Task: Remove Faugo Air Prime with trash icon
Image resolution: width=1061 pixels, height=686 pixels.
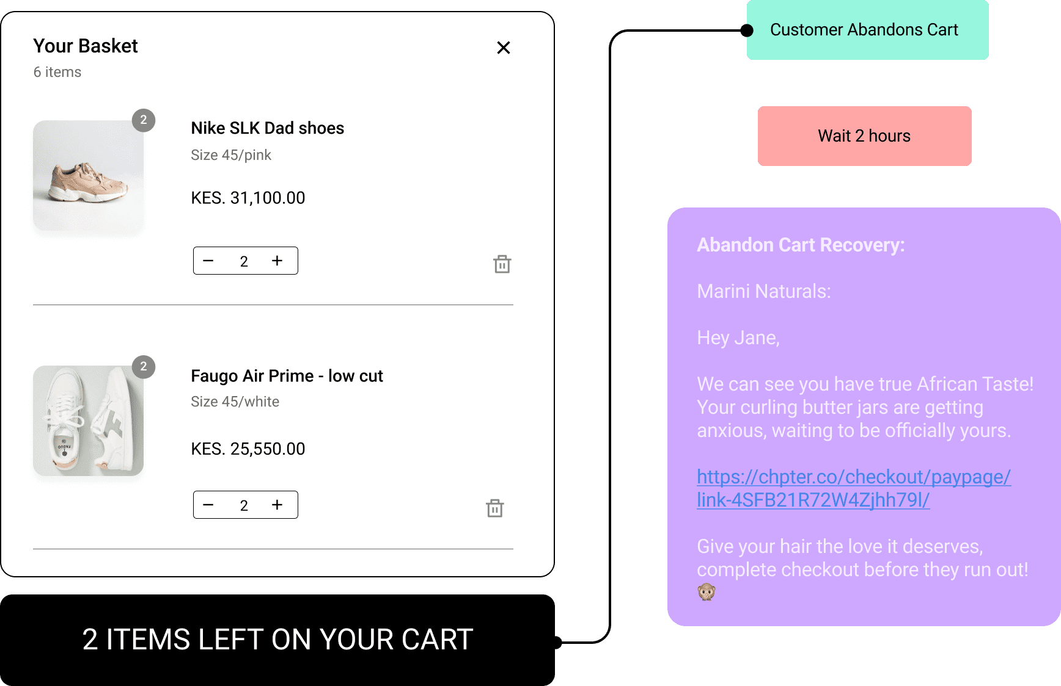Action: [x=494, y=508]
